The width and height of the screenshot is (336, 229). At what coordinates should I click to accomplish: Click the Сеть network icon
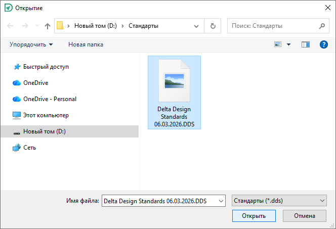(x=17, y=148)
